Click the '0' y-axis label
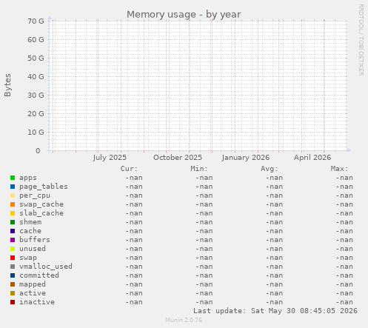This screenshot has width=368, height=328. click(x=38, y=151)
